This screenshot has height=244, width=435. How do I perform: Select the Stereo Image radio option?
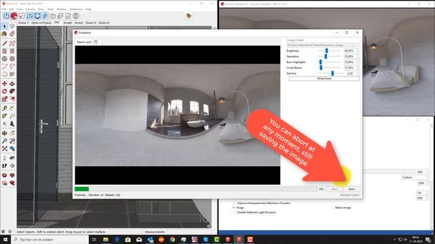click(332, 207)
